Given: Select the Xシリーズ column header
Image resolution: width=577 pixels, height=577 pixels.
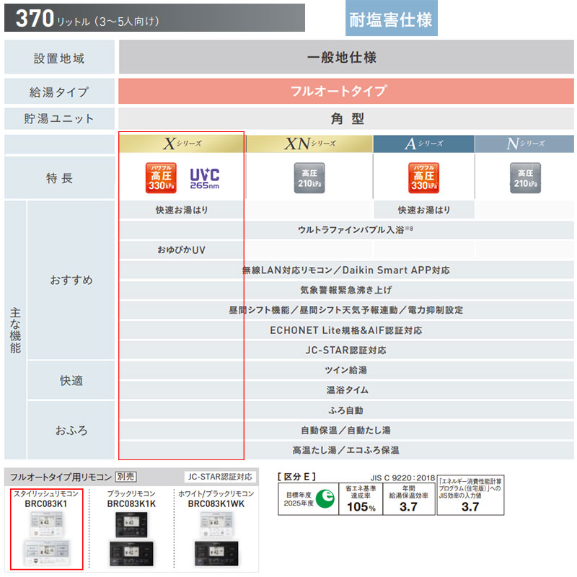Looking at the screenshot, I should coord(182,144).
